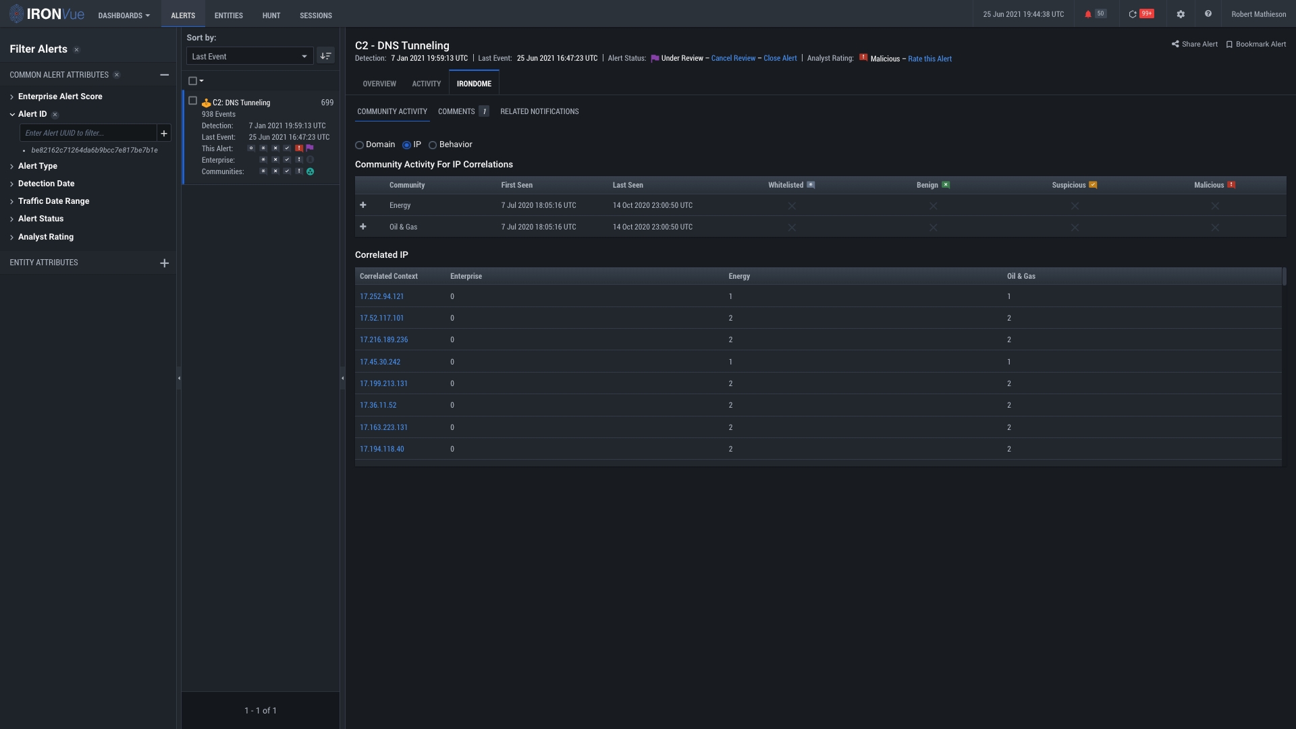The image size is (1296, 729).
Task: Add an entity attribute with plus icon
Action: pos(164,263)
